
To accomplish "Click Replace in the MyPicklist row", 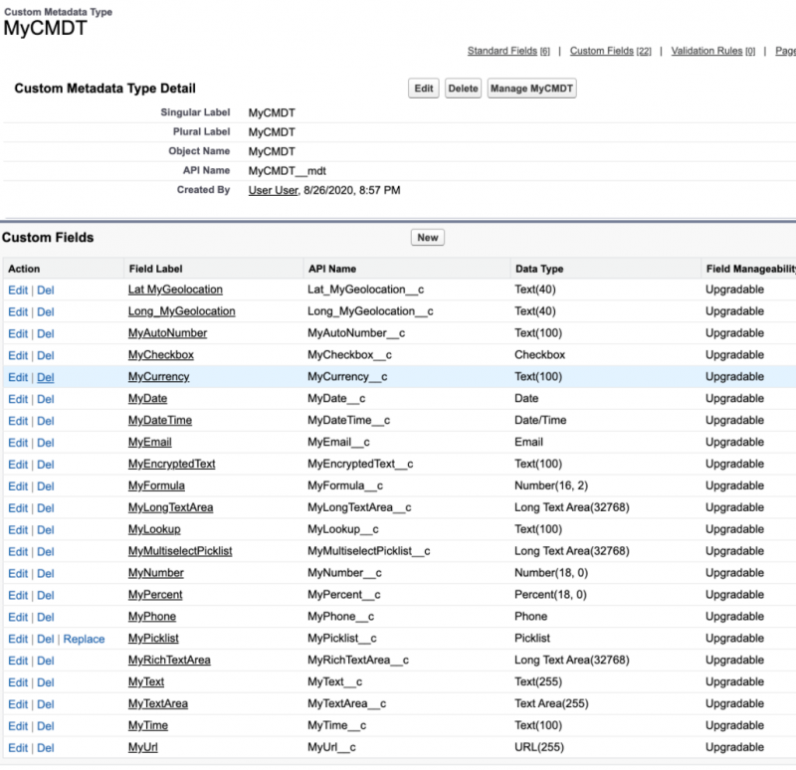I will (84, 639).
